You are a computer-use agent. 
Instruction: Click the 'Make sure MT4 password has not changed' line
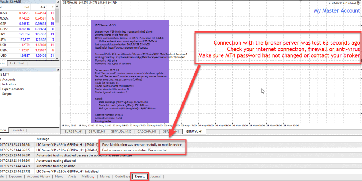pos(279,56)
